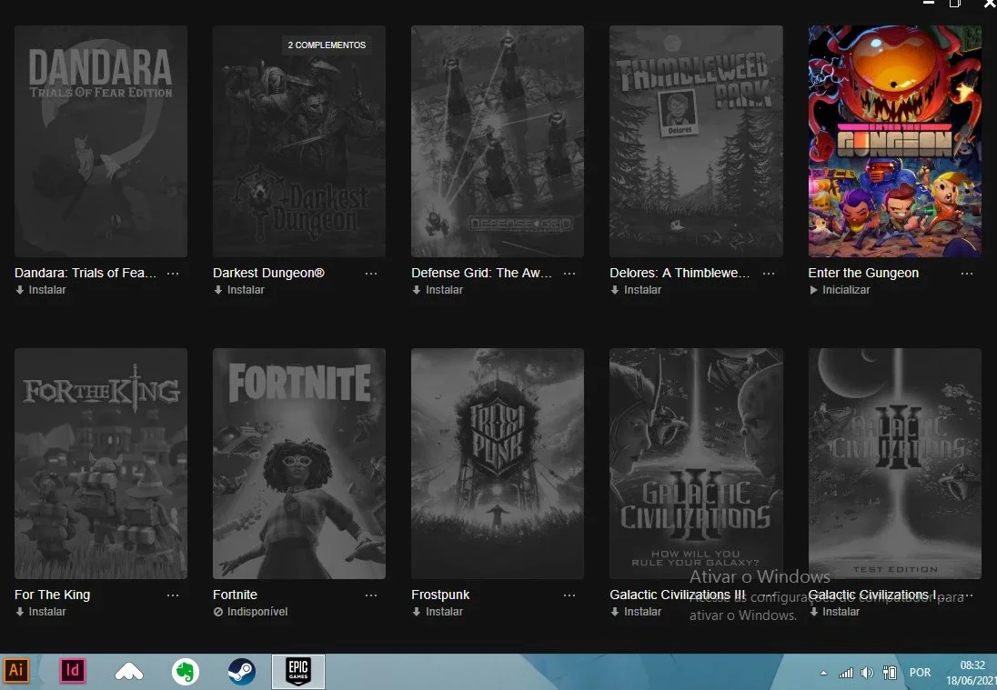Image resolution: width=997 pixels, height=690 pixels.
Task: Click Instalar under Defense Grid
Action: 438,290
